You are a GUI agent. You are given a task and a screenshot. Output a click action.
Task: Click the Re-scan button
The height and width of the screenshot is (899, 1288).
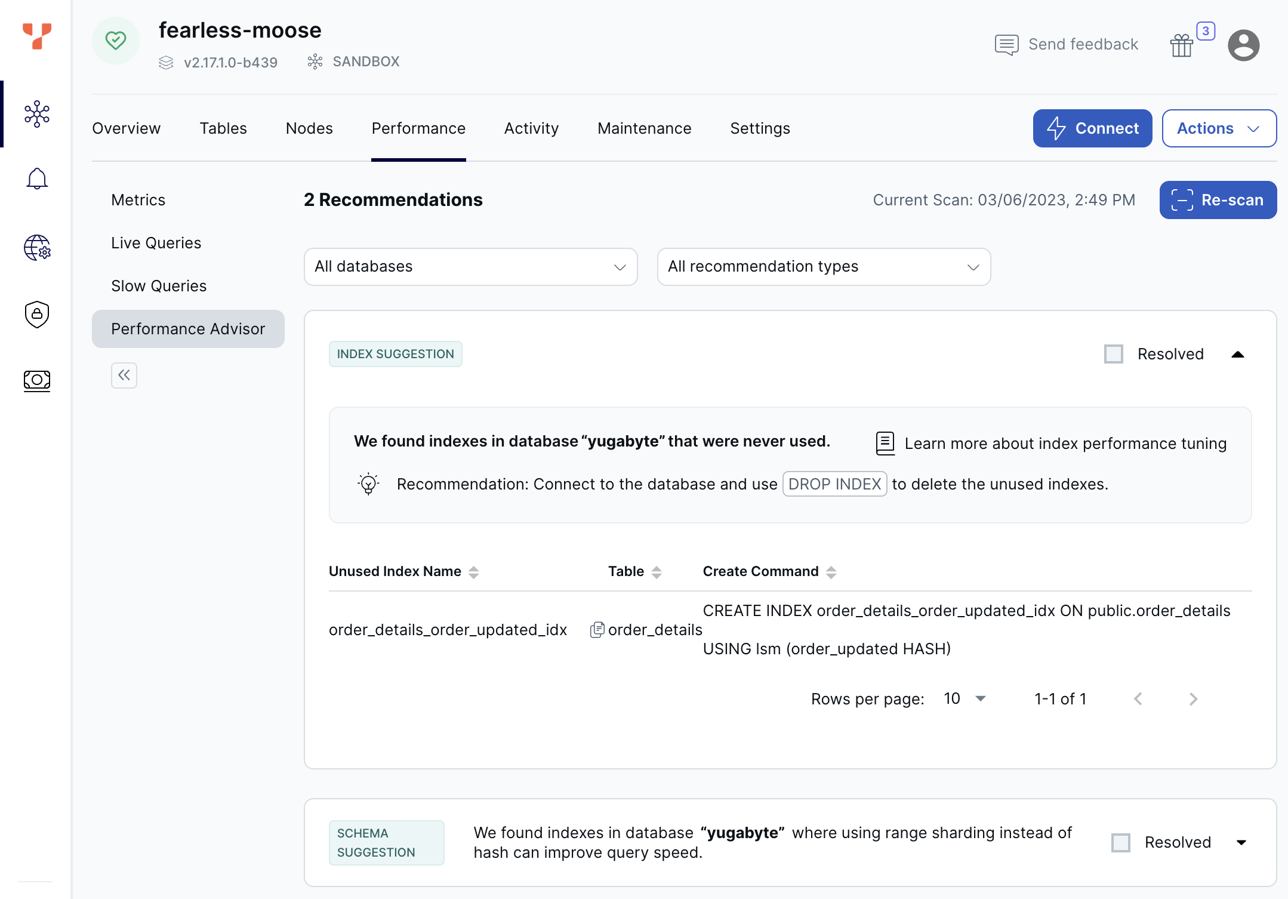tap(1218, 200)
